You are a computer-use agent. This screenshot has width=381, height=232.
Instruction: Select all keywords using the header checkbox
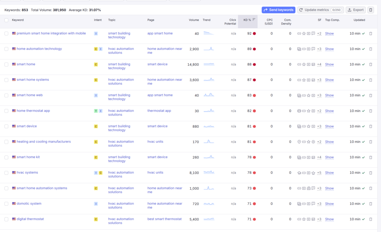point(6,20)
